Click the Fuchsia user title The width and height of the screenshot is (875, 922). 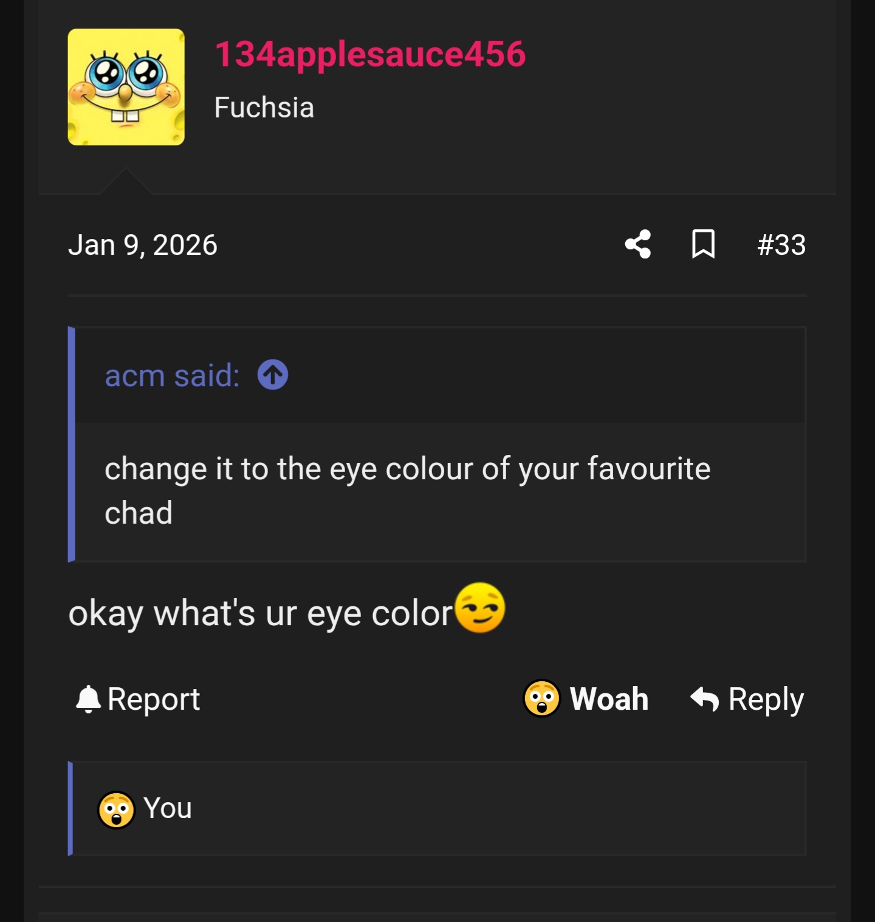point(264,108)
